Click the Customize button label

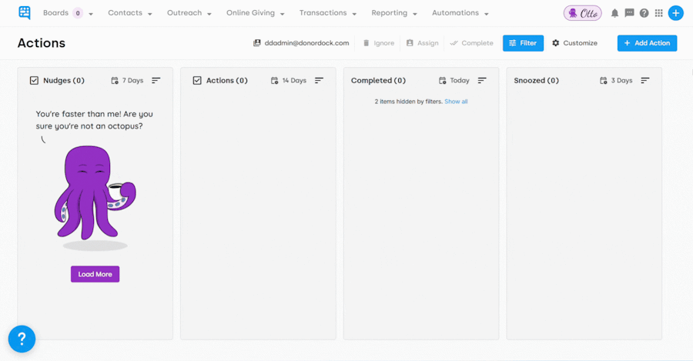pyautogui.click(x=581, y=43)
